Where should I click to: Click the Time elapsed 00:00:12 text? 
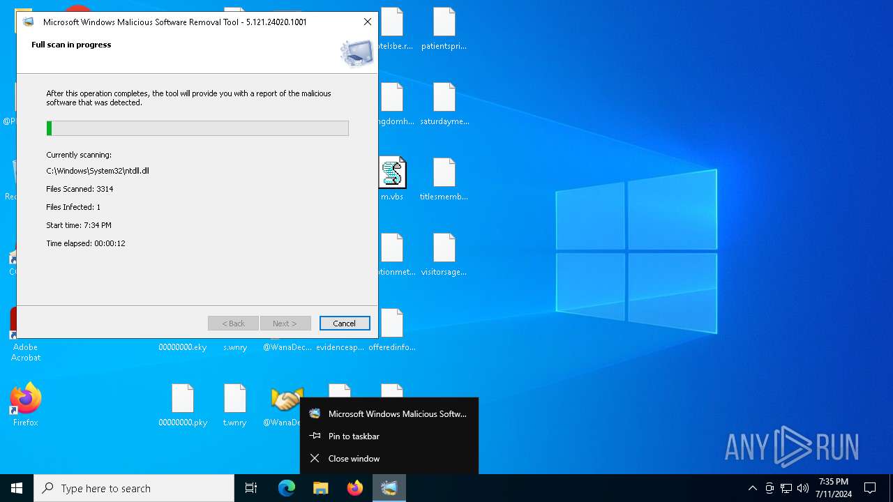[86, 243]
